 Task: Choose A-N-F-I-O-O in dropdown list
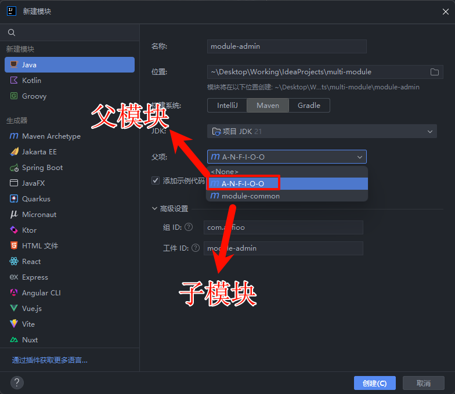(x=287, y=183)
